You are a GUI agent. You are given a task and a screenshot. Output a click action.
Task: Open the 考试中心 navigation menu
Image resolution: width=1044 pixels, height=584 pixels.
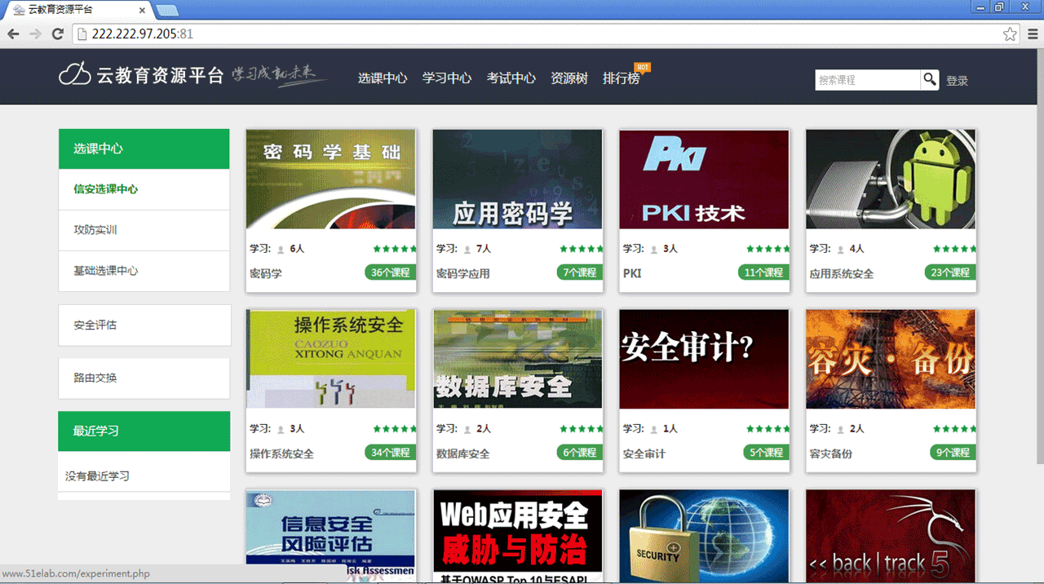pos(511,78)
